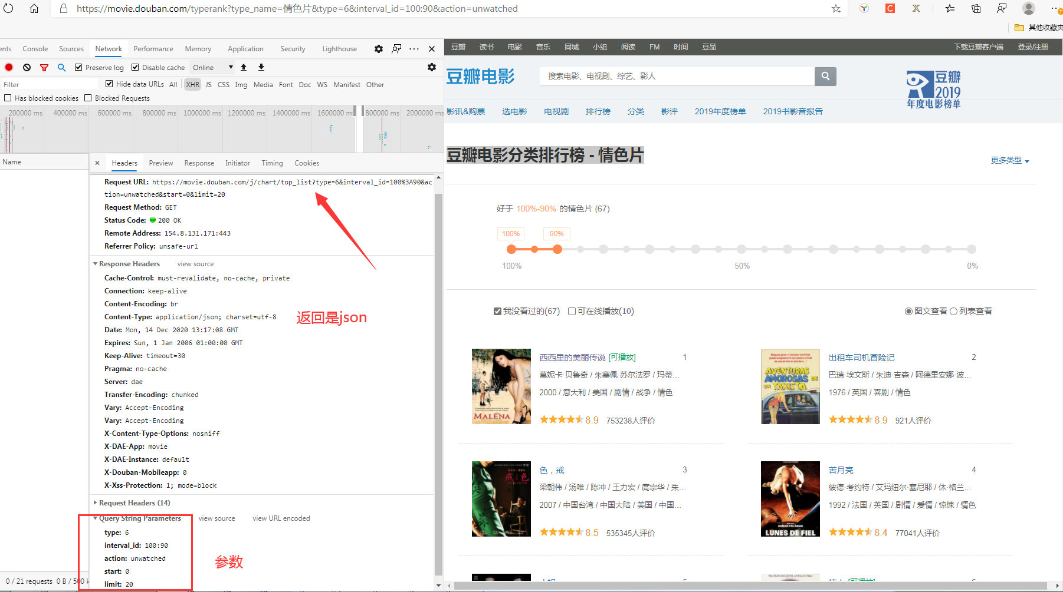The height and width of the screenshot is (592, 1063).
Task: Enable Has blocked cookies checkbox
Action: coord(8,98)
